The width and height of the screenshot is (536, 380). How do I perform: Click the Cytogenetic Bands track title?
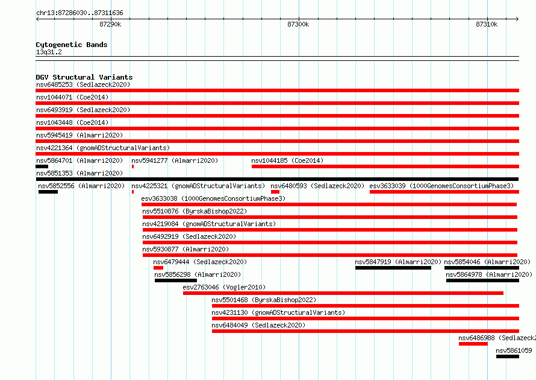click(72, 45)
